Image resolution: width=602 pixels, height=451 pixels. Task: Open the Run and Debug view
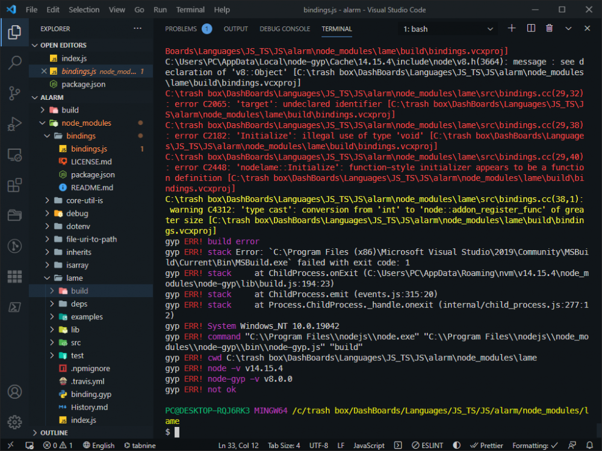coord(14,124)
